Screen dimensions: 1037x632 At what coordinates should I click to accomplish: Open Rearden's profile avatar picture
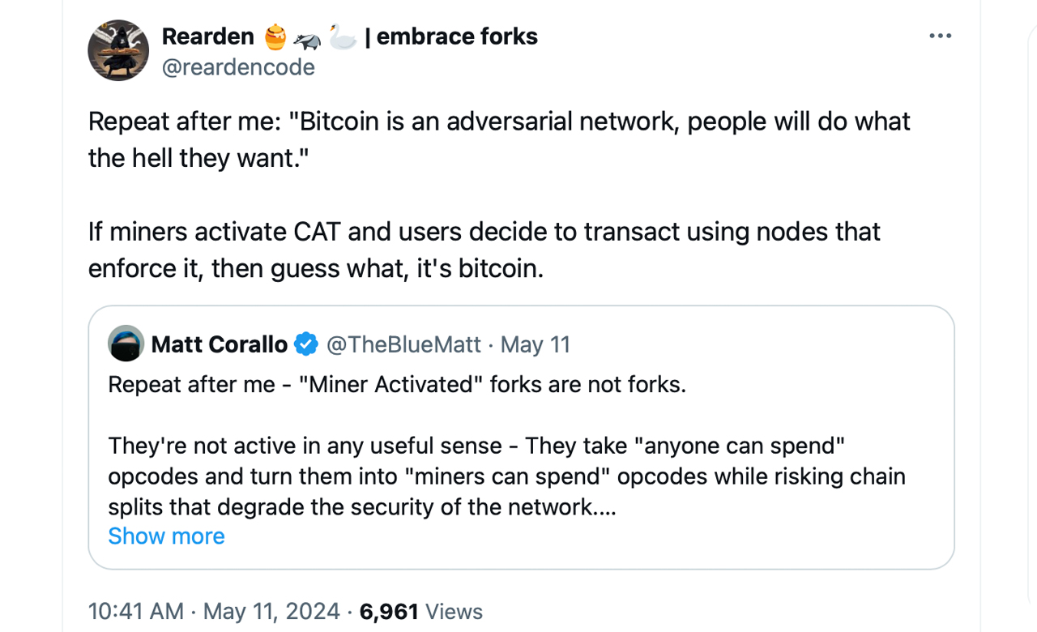(x=118, y=50)
